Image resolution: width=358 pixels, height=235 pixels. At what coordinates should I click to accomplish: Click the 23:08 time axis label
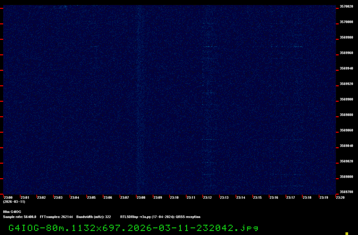[x=141, y=197]
